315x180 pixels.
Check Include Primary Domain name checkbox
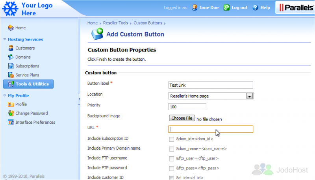pyautogui.click(x=171, y=149)
